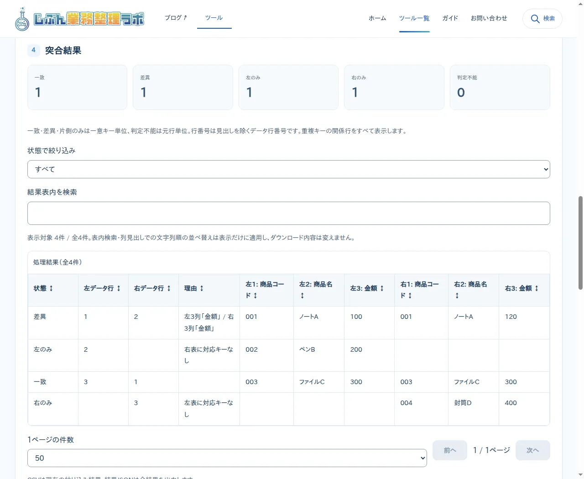Click the 400 amount cell
The width and height of the screenshot is (584, 479).
point(524,409)
